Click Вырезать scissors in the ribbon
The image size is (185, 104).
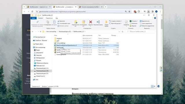61,21
